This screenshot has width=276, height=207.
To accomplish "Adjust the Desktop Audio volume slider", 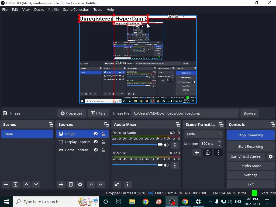I will click(137, 144).
